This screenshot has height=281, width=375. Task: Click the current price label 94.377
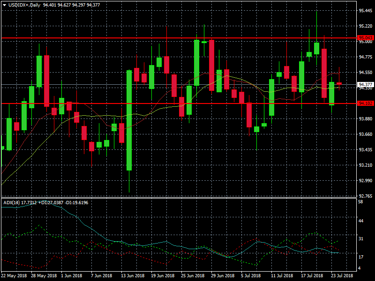tap(365, 85)
